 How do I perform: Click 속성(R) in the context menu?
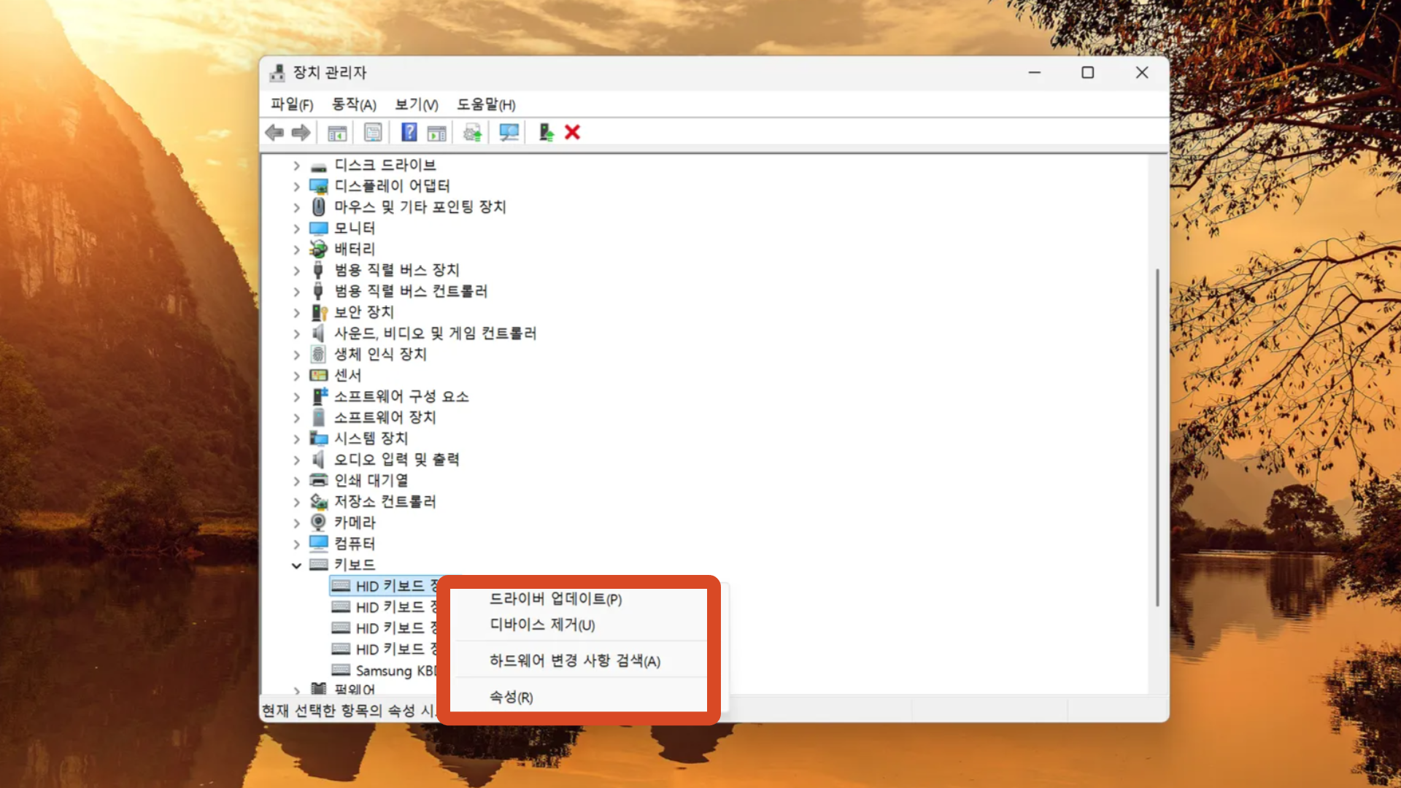point(511,698)
